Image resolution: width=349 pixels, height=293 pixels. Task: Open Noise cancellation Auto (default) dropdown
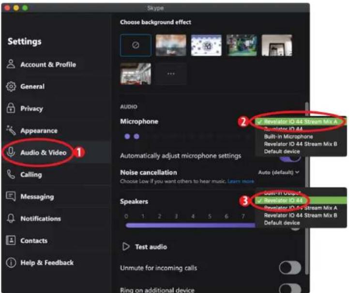pyautogui.click(x=278, y=172)
